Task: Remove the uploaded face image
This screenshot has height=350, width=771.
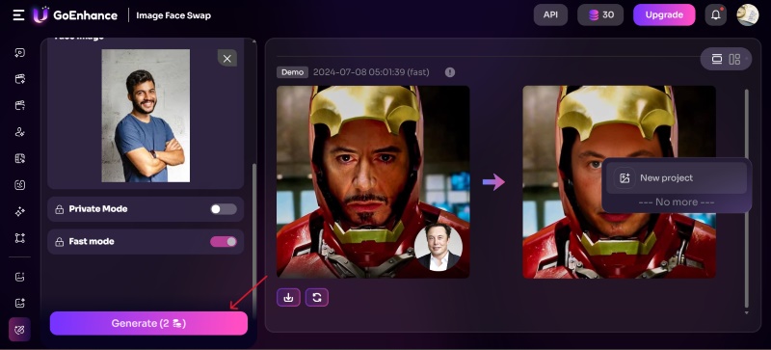Action: click(x=227, y=59)
